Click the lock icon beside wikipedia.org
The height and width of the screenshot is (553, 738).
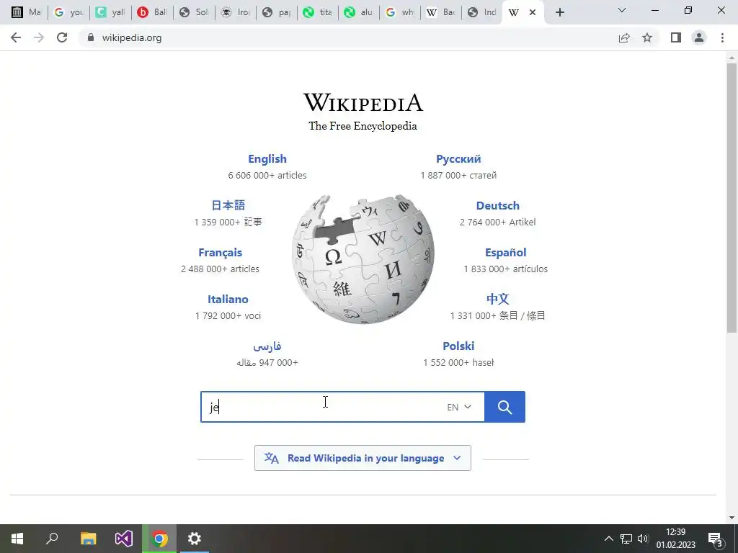pos(91,37)
